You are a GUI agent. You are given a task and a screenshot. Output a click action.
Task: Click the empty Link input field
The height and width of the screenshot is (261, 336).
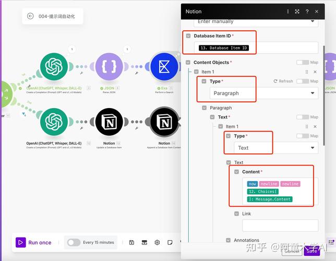coord(280,226)
